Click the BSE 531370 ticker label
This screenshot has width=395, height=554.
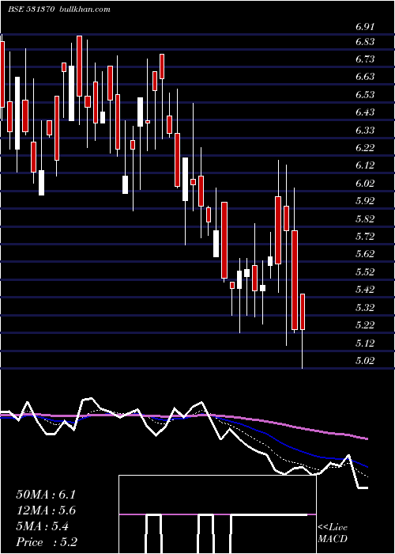tap(31, 9)
